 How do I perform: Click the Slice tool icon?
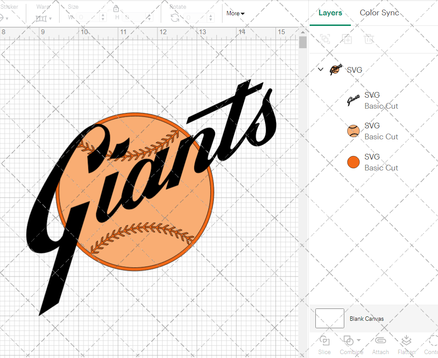pyautogui.click(x=325, y=341)
